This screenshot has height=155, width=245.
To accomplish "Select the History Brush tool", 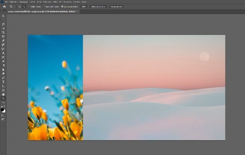I will [3, 57].
